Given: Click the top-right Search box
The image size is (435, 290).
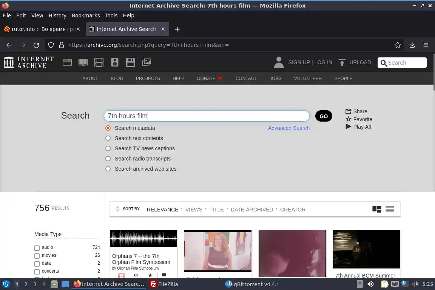Looking at the screenshot, I should point(402,63).
